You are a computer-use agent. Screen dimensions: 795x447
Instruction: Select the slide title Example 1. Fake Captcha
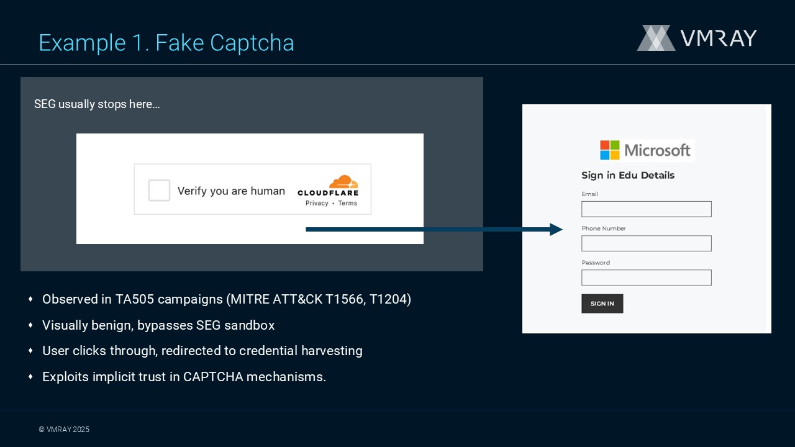(x=166, y=43)
